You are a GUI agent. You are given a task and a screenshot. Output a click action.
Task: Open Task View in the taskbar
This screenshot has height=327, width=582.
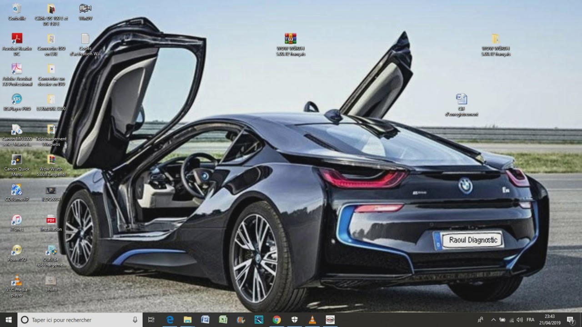click(x=151, y=320)
